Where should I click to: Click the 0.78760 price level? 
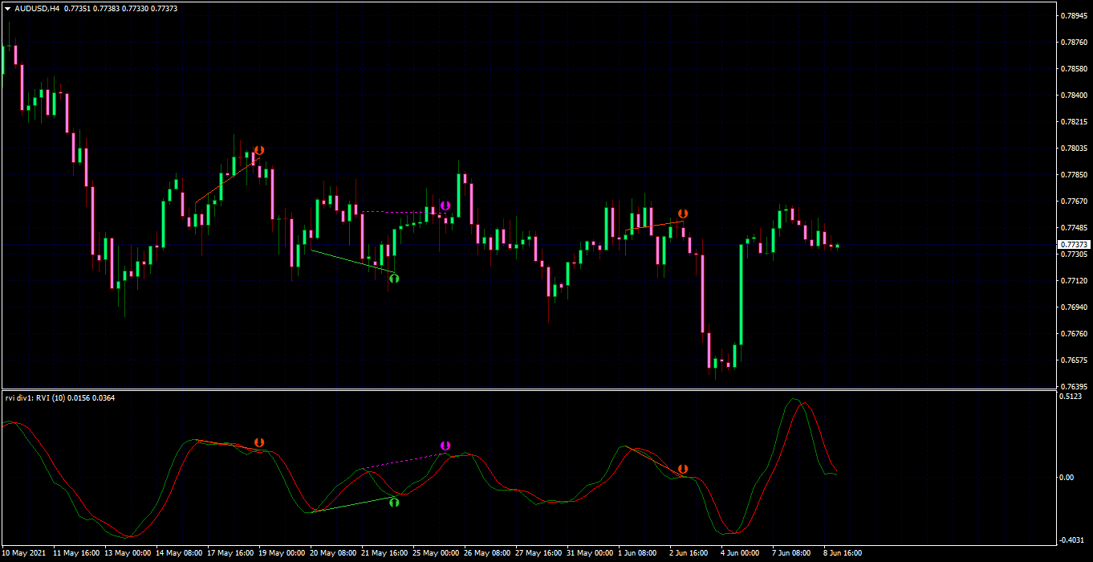(x=1074, y=43)
